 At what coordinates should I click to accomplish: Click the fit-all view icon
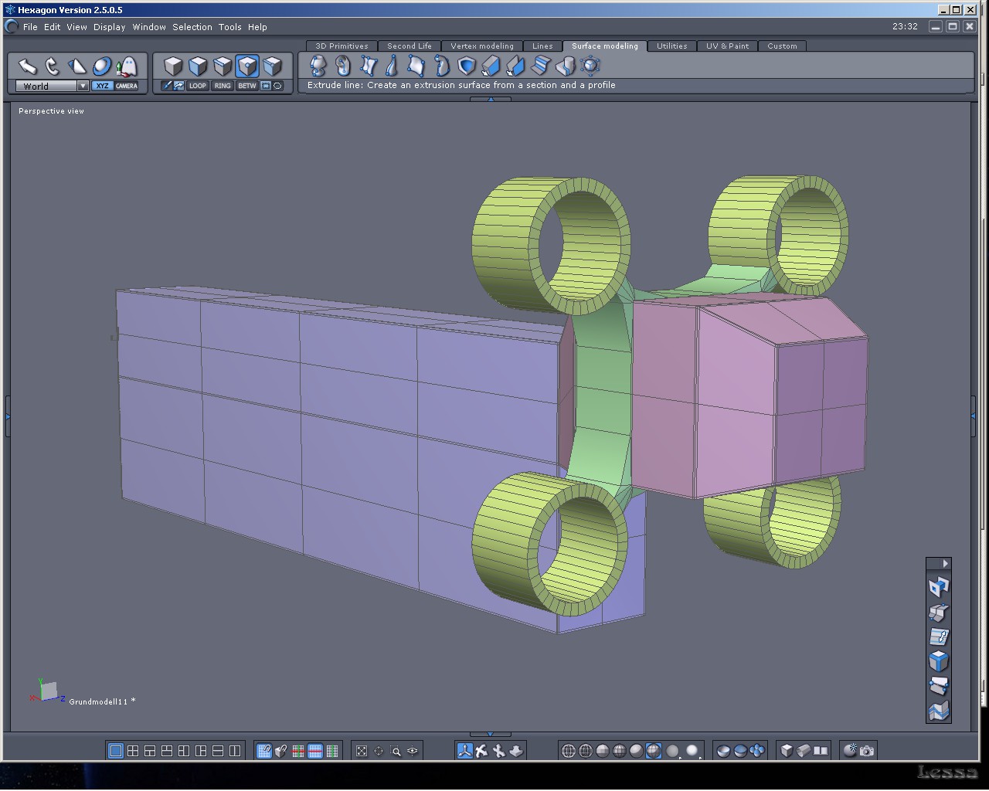tap(362, 751)
